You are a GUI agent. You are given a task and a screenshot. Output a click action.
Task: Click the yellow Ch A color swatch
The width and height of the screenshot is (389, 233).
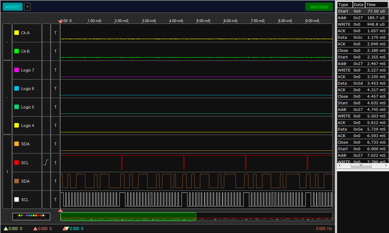point(17,33)
